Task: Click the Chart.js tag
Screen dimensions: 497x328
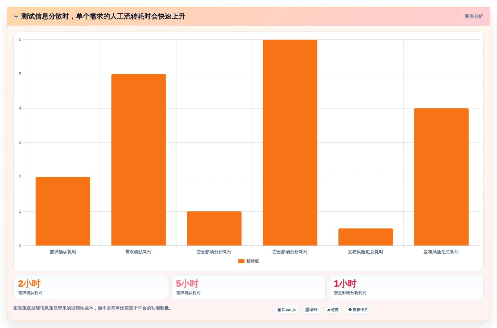Action: point(287,310)
